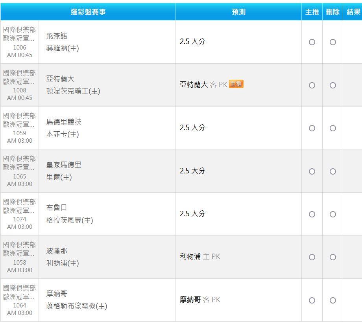Viewport: 362px width, 322px height.
Task: Click the AM 03:00 time for match 1064
Action: (x=20, y=313)
